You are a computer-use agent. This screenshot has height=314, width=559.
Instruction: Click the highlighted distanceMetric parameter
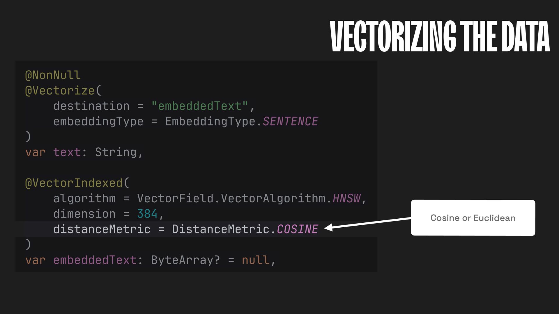(x=102, y=229)
